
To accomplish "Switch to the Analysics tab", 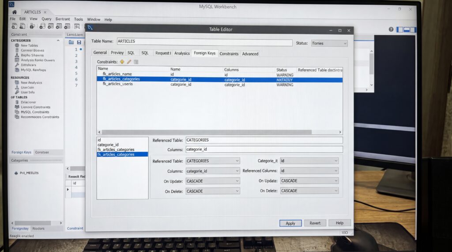I will (182, 53).
